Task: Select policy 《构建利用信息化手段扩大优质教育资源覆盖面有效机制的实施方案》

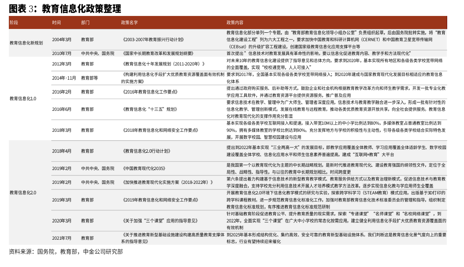Action: (x=173, y=78)
